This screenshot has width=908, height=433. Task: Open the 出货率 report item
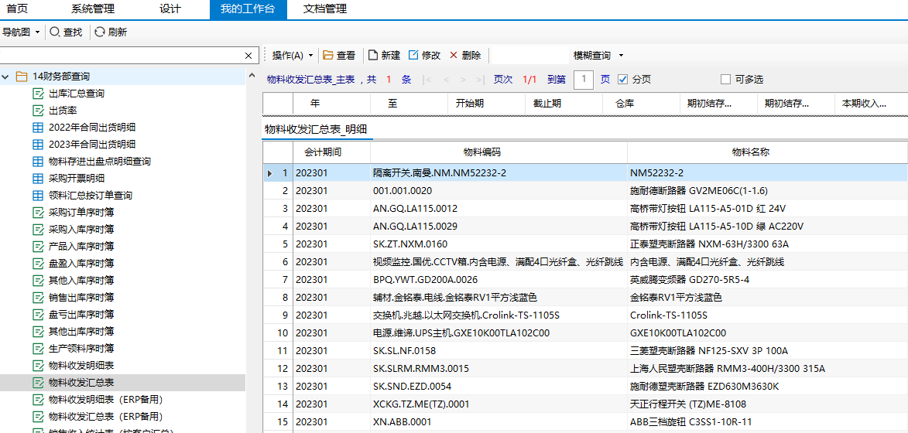[63, 111]
